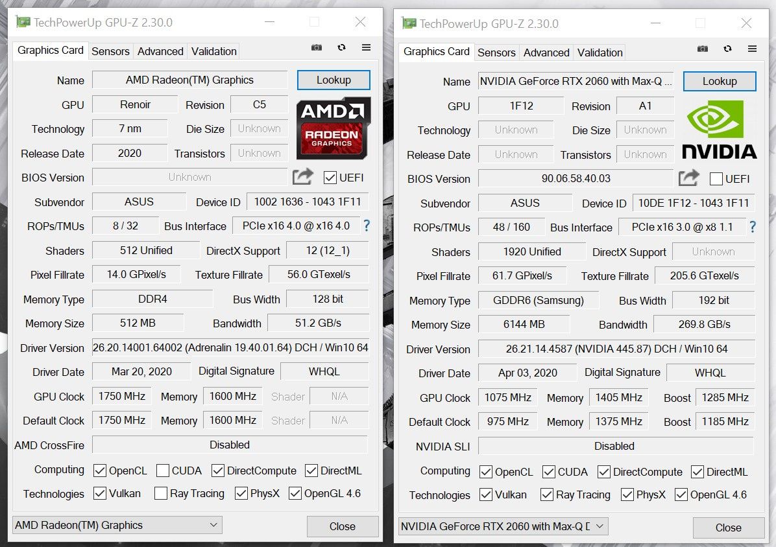
Task: Open the AMD Radeon(TM) Graphics GPU selector dropdown
Action: point(117,525)
